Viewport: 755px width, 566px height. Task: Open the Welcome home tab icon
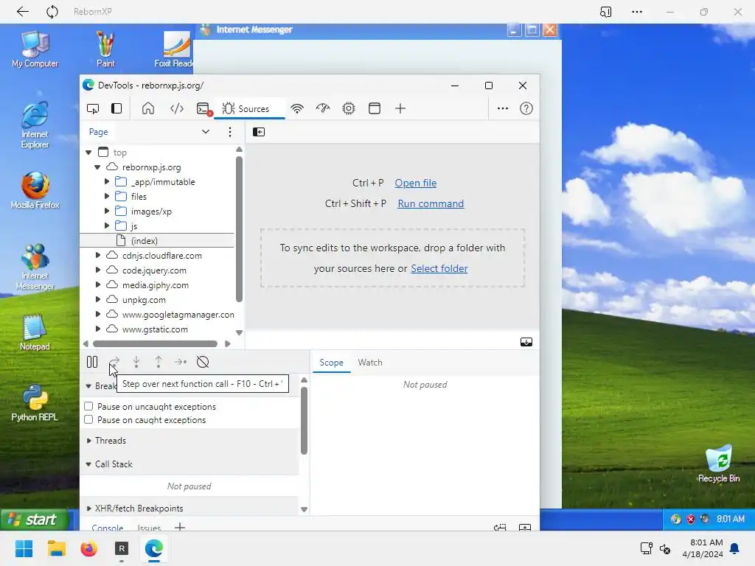click(x=148, y=108)
